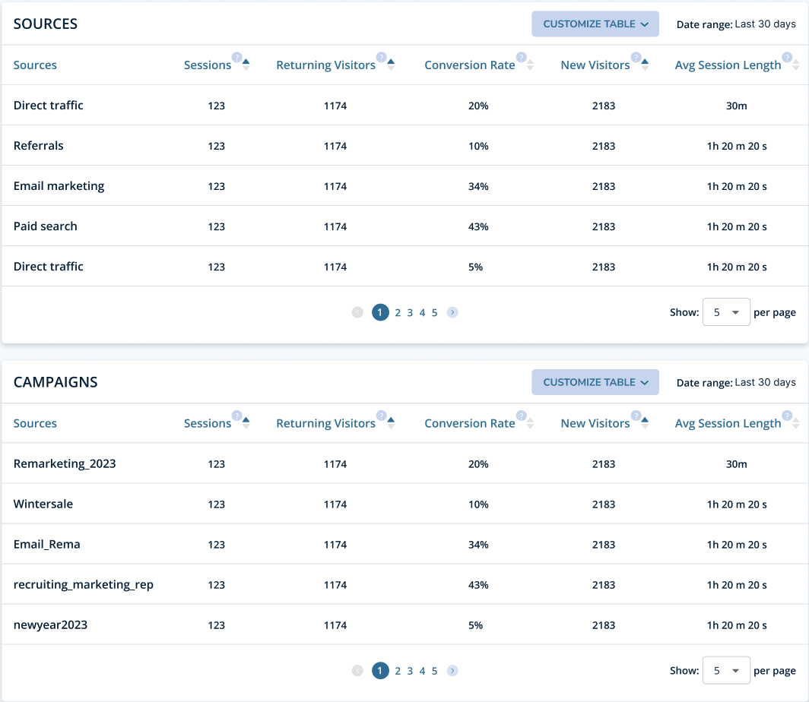Screen dimensions: 809x702
Task: Open Customize Table dropdown in Campaigns section
Action: click(x=595, y=382)
